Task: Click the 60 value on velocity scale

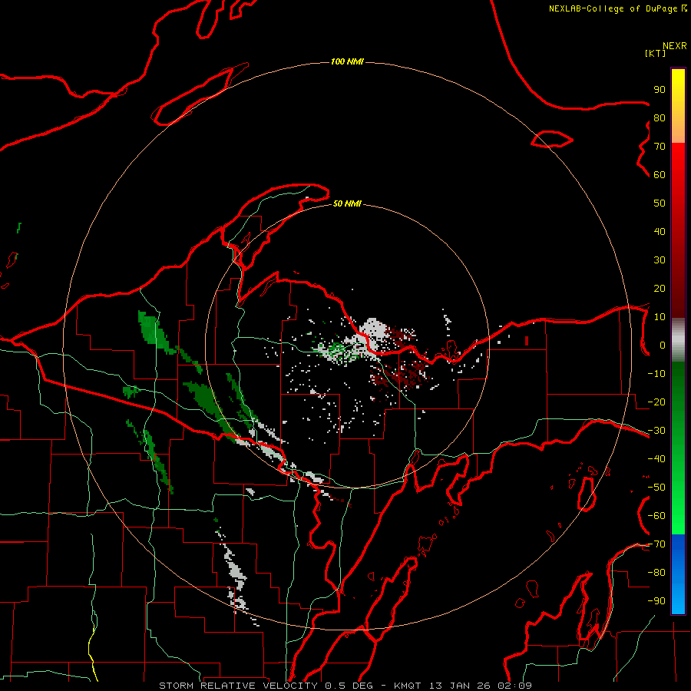Action: pyautogui.click(x=660, y=175)
